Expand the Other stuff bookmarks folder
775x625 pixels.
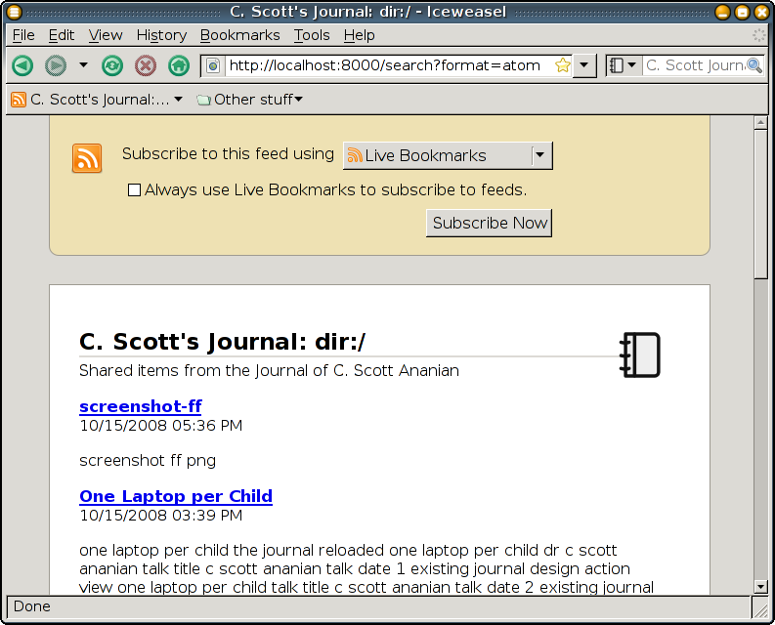point(249,99)
